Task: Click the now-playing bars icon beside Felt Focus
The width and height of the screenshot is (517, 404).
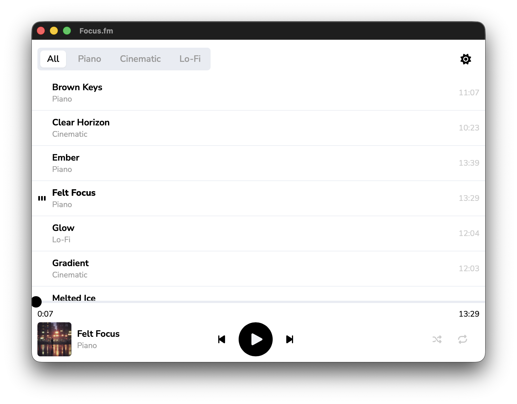Action: (x=42, y=198)
